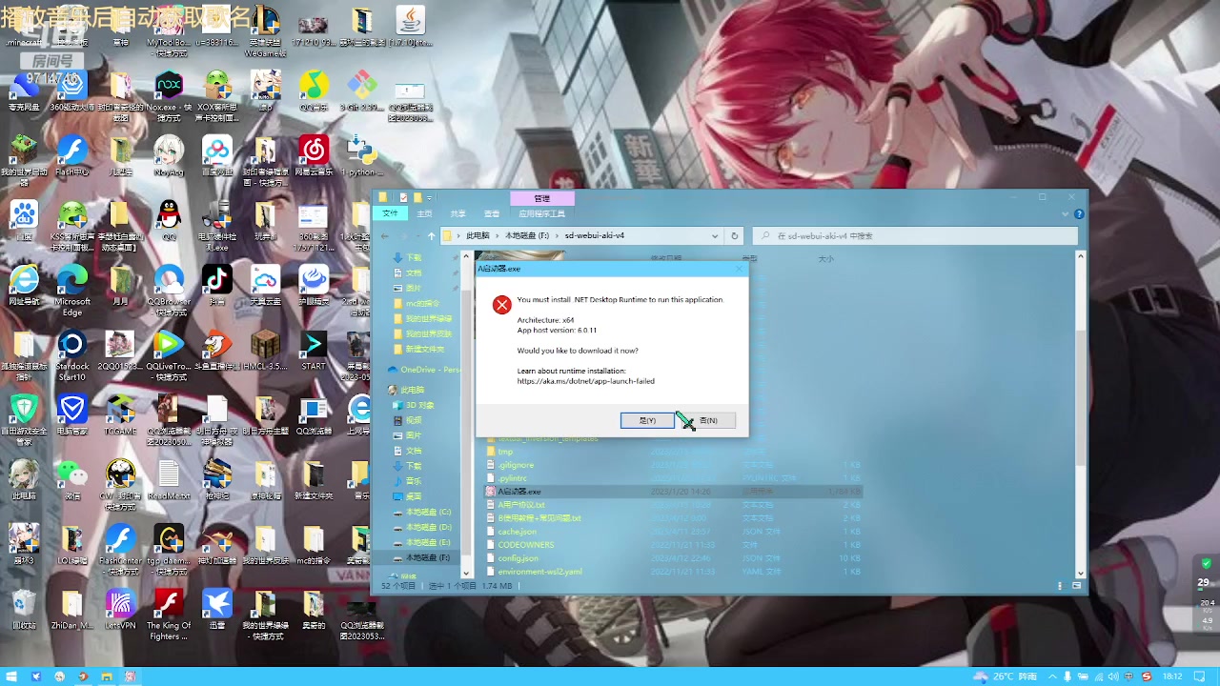Open the QQ音乐 desktop icon
1220x686 pixels.
click(x=314, y=91)
